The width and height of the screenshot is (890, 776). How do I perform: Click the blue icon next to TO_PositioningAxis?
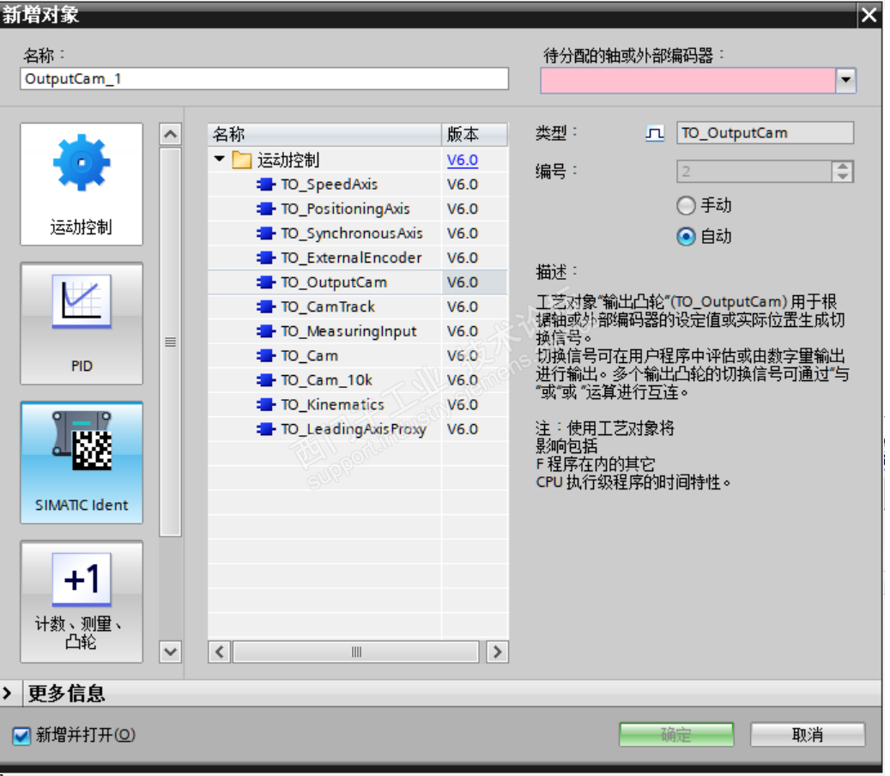pyautogui.click(x=266, y=209)
